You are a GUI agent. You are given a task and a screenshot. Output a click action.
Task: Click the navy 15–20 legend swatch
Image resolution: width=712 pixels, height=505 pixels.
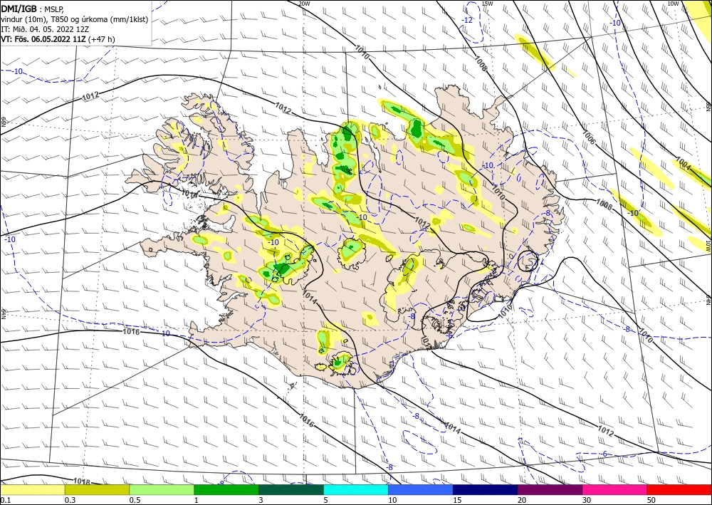486,489
